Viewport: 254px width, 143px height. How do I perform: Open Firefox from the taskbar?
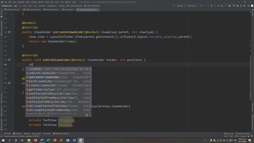pos(35,140)
